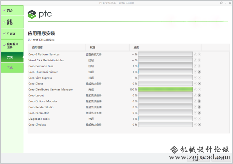Select the Creo Simulate entry
Viewport: 233px width, 164px height.
tap(37, 125)
